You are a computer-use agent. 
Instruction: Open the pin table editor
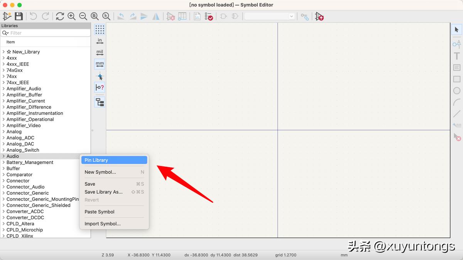pos(182,16)
